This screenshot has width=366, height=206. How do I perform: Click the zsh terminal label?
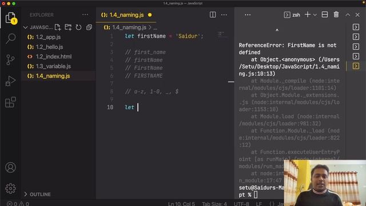click(x=296, y=15)
